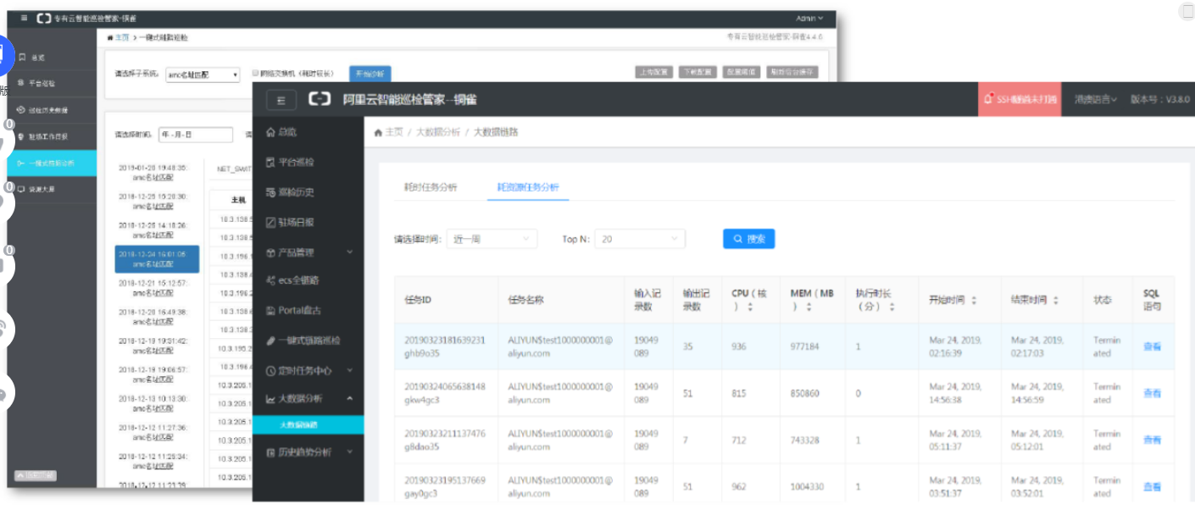Viewport: 1195px width, 521px height.
Task: Toggle front window sidebar collapse hamburger button
Action: pos(281,99)
